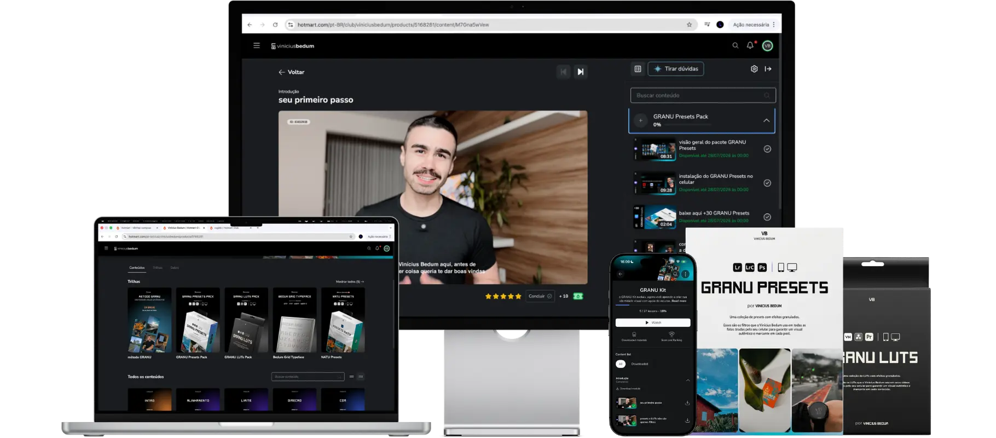Mark 'visão geral do pacote GRANU' complete
This screenshot has width=996, height=438.
tap(767, 149)
